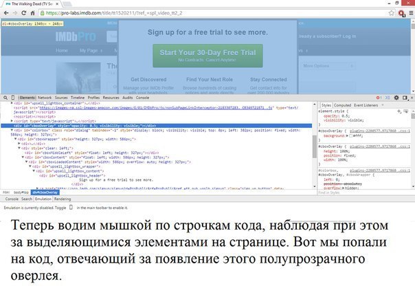The width and height of the screenshot is (415, 297).
Task: Click the visibility: visible style property
Action: [x=344, y=120]
